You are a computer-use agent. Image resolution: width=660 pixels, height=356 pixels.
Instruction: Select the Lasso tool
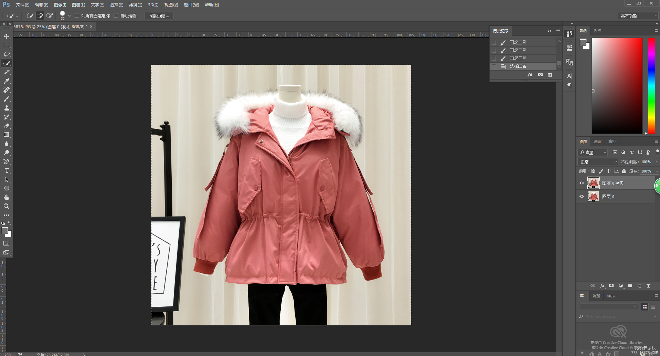tap(7, 54)
